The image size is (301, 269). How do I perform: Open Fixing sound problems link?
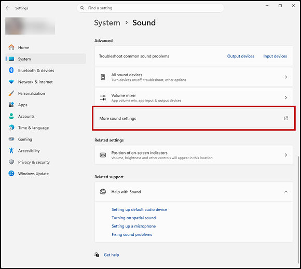pos(132,234)
